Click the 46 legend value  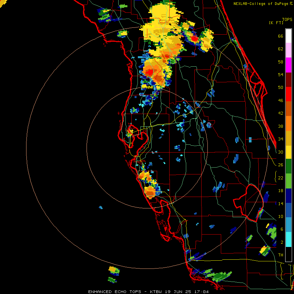click(281, 101)
